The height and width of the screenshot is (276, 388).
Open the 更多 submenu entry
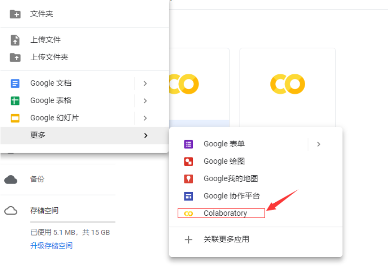pos(85,135)
